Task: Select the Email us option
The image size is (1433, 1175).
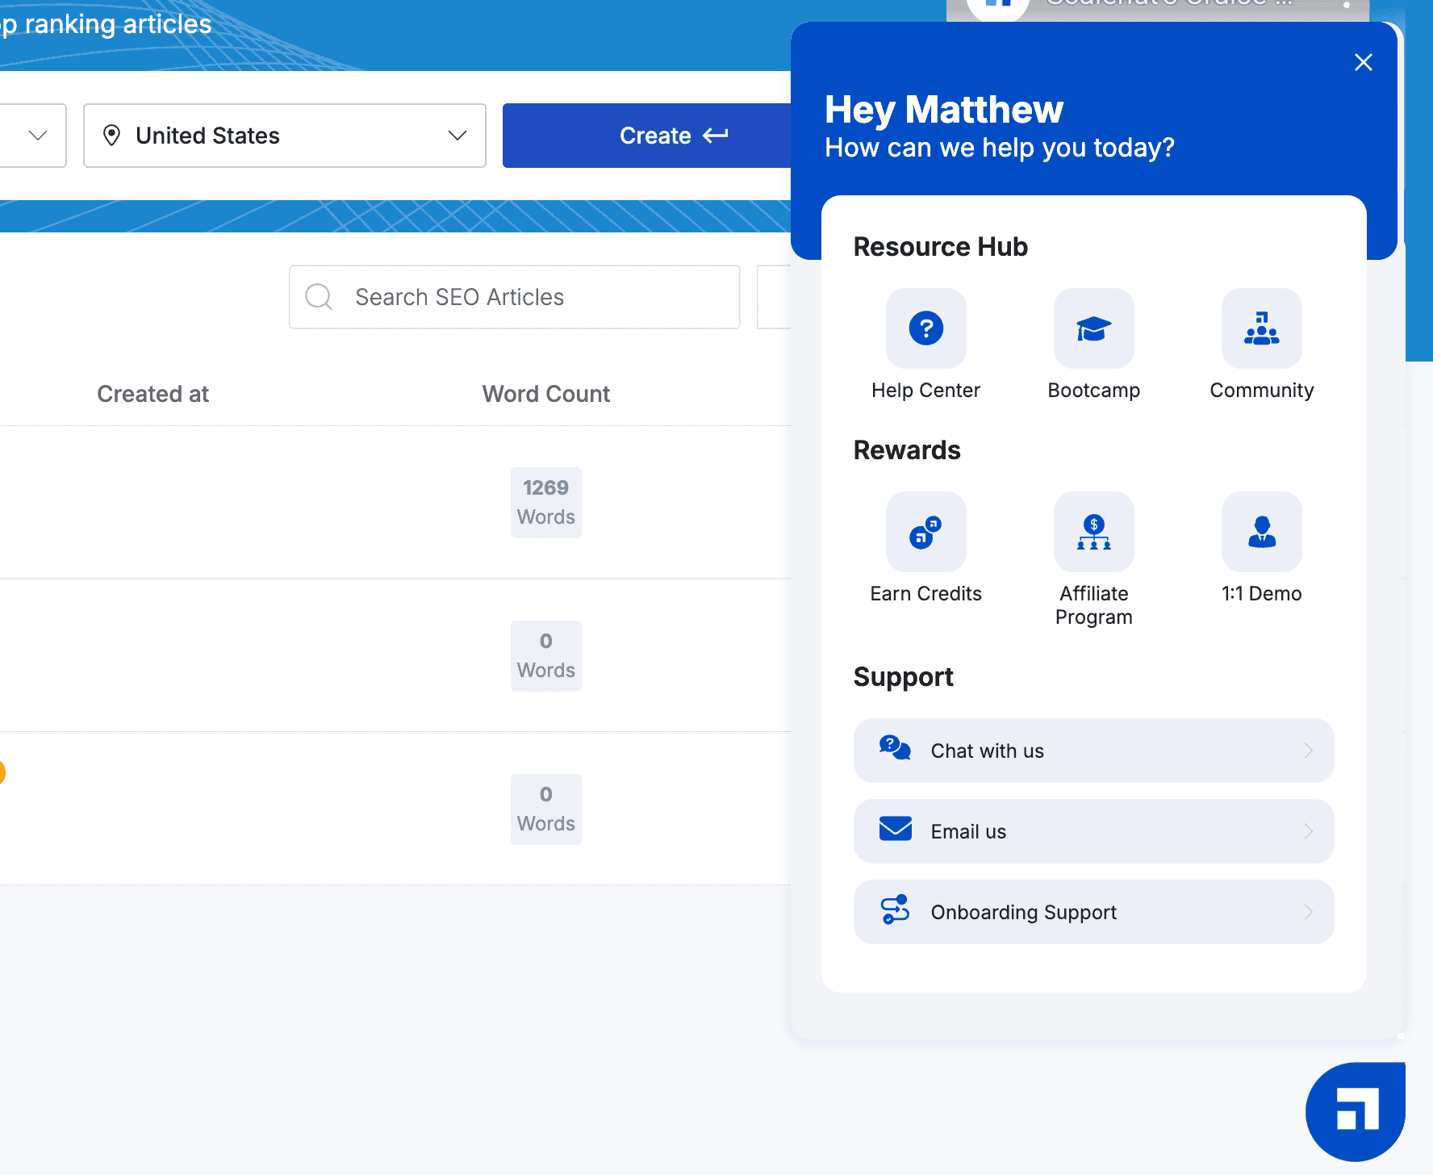Action: 1093,831
